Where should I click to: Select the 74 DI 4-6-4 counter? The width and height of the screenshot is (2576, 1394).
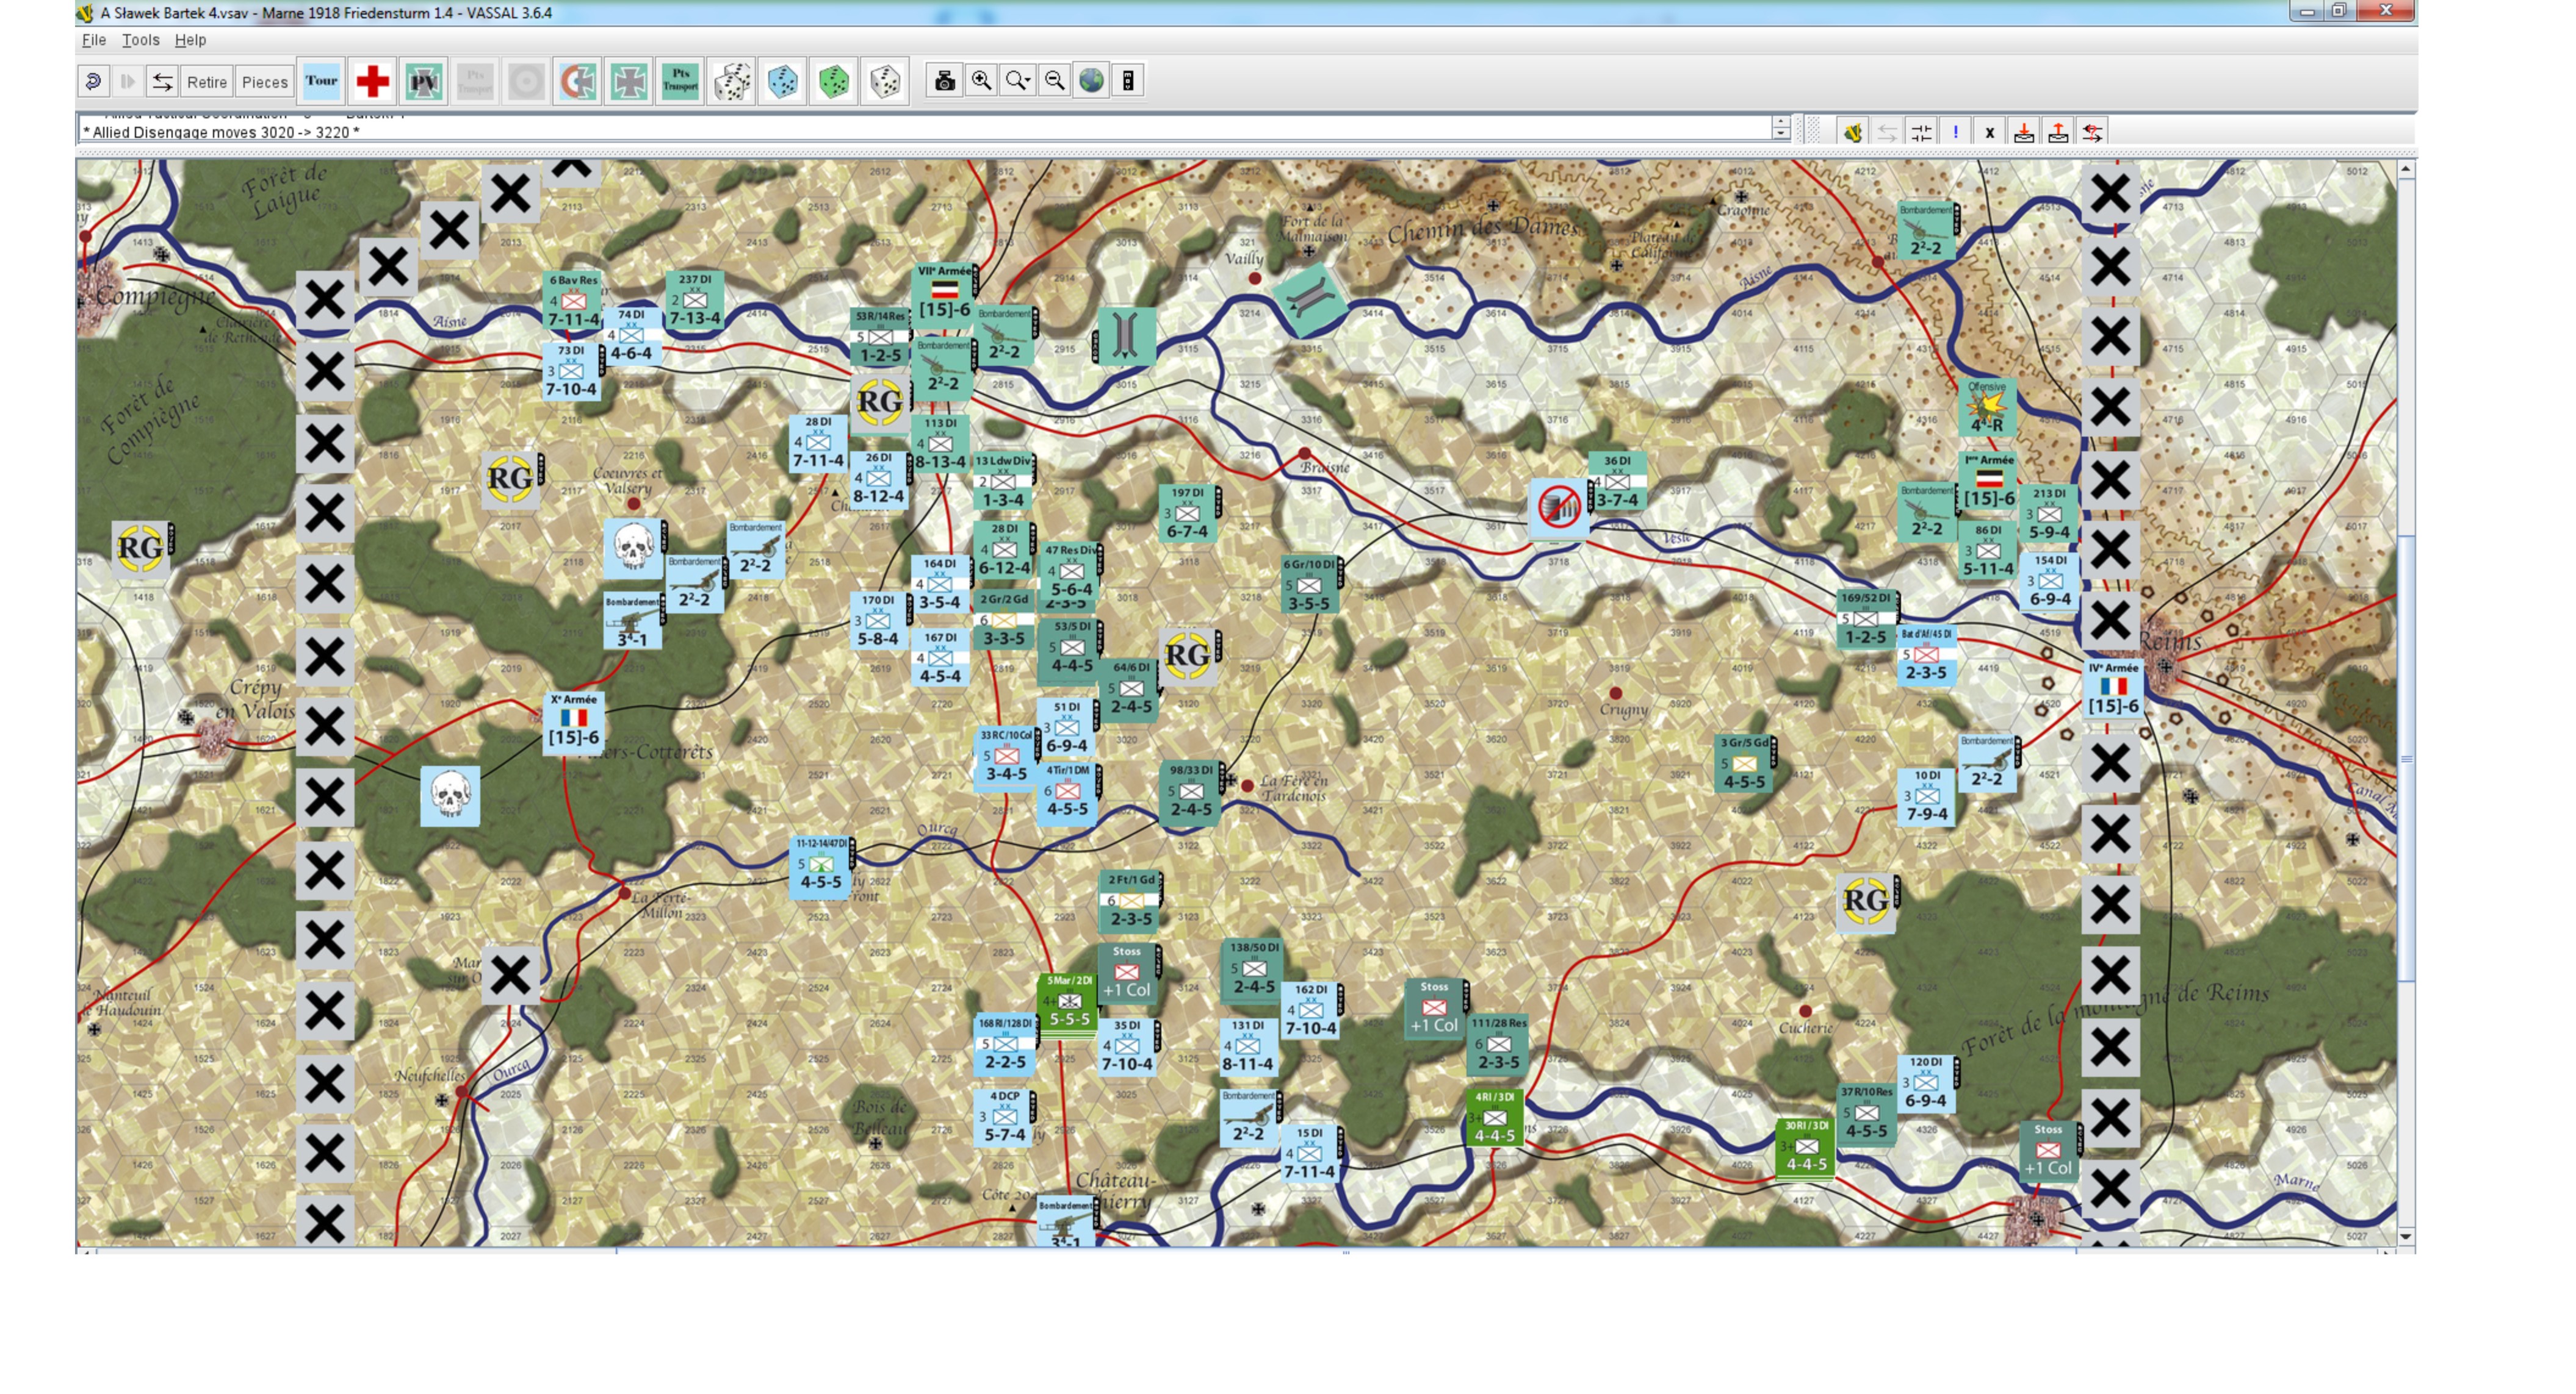coord(631,336)
